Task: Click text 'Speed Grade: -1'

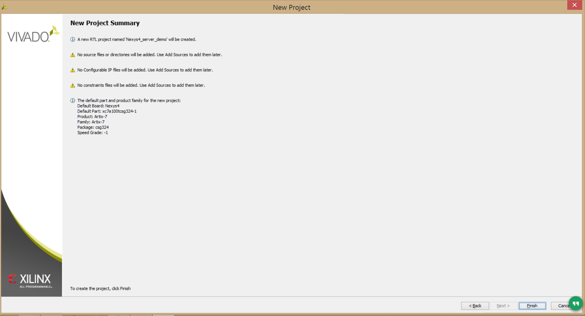Action: point(93,133)
